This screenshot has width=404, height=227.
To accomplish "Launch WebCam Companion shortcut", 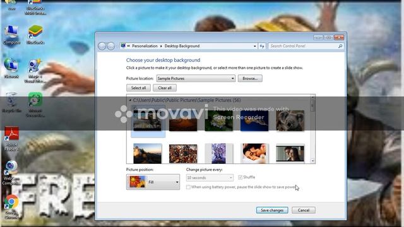I will [x=11, y=172].
